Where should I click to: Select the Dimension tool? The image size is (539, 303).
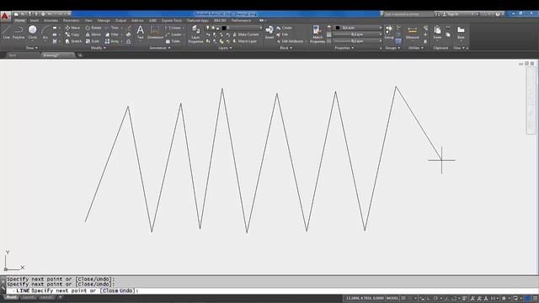[155, 32]
